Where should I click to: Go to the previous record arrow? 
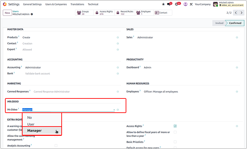(x=236, y=13)
